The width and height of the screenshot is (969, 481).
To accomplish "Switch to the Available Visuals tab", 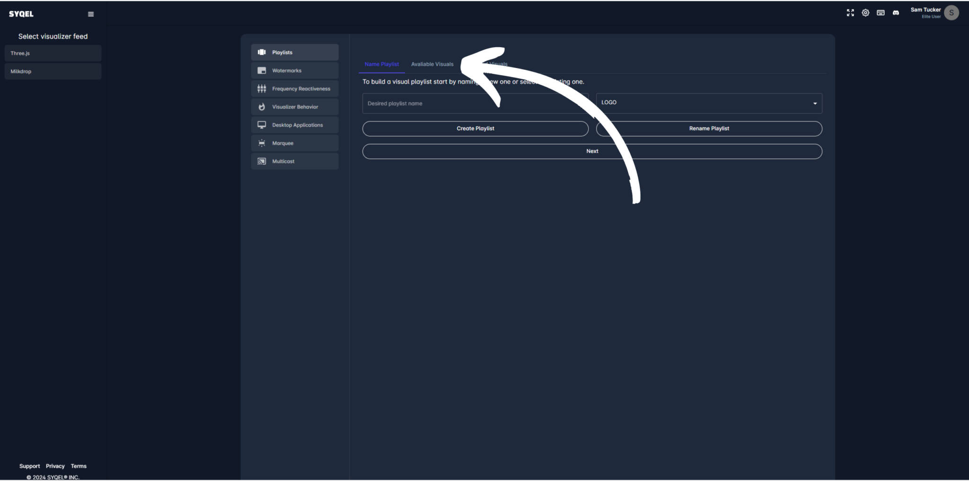I will [432, 64].
